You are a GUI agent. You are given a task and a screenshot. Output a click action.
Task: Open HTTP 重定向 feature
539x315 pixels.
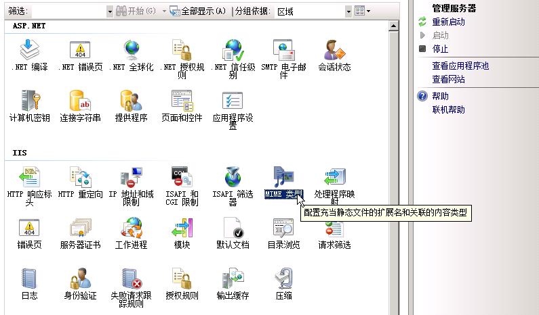click(x=80, y=183)
